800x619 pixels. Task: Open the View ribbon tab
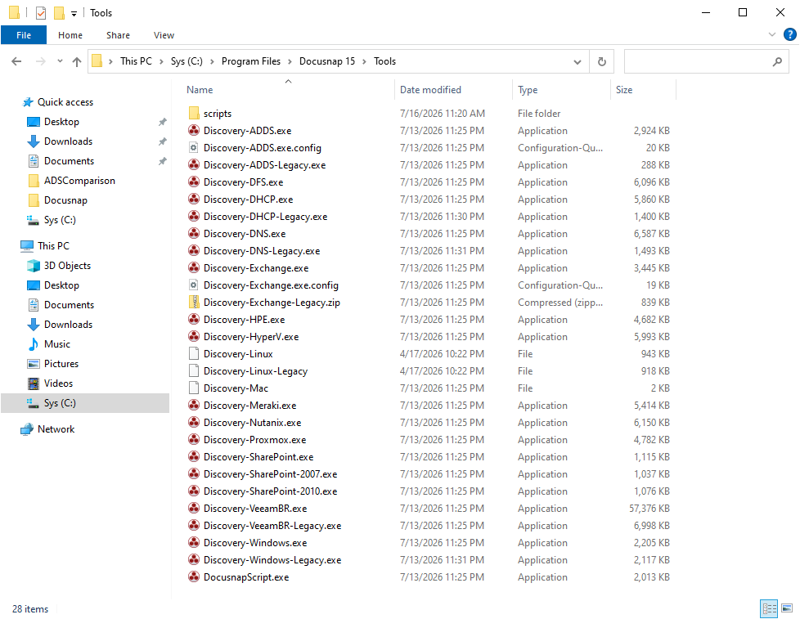pos(164,35)
